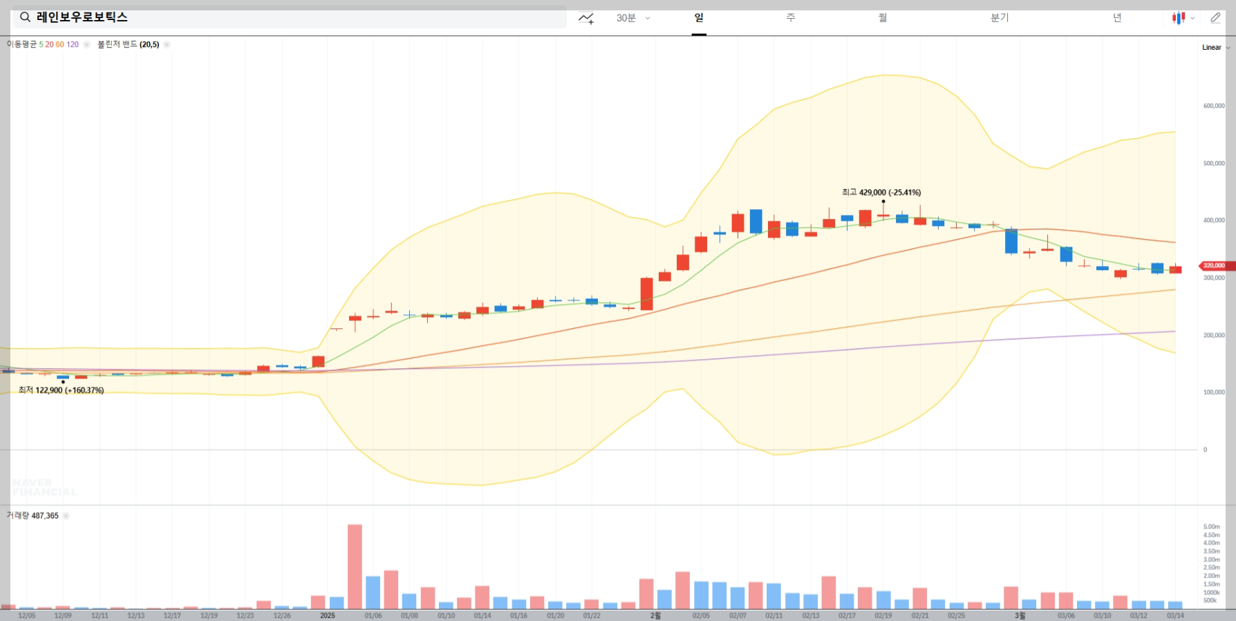1236x621 pixels.
Task: Switch to the 월 monthly tab
Action: [883, 18]
